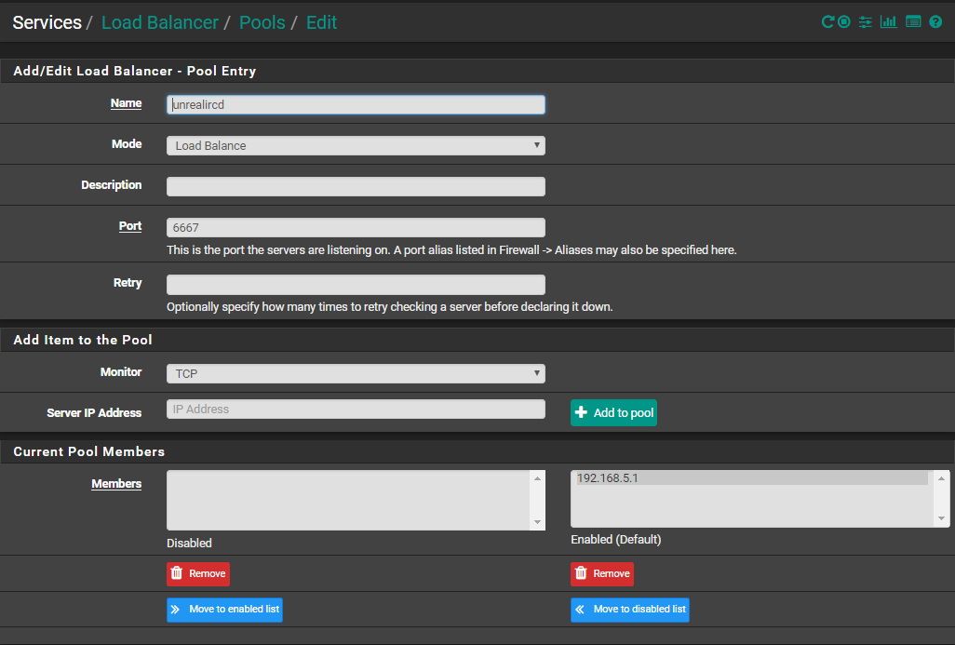The image size is (955, 645).
Task: Open the Monitor dropdown set to TCP
Action: (356, 373)
